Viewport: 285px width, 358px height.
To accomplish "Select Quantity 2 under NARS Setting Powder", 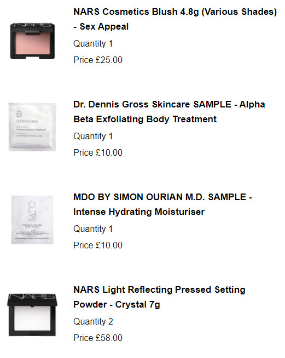I will coord(93,322).
